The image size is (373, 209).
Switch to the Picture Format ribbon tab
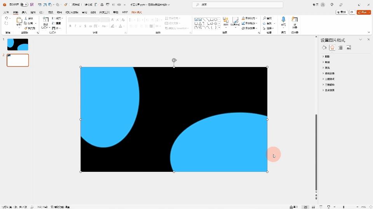[137, 12]
